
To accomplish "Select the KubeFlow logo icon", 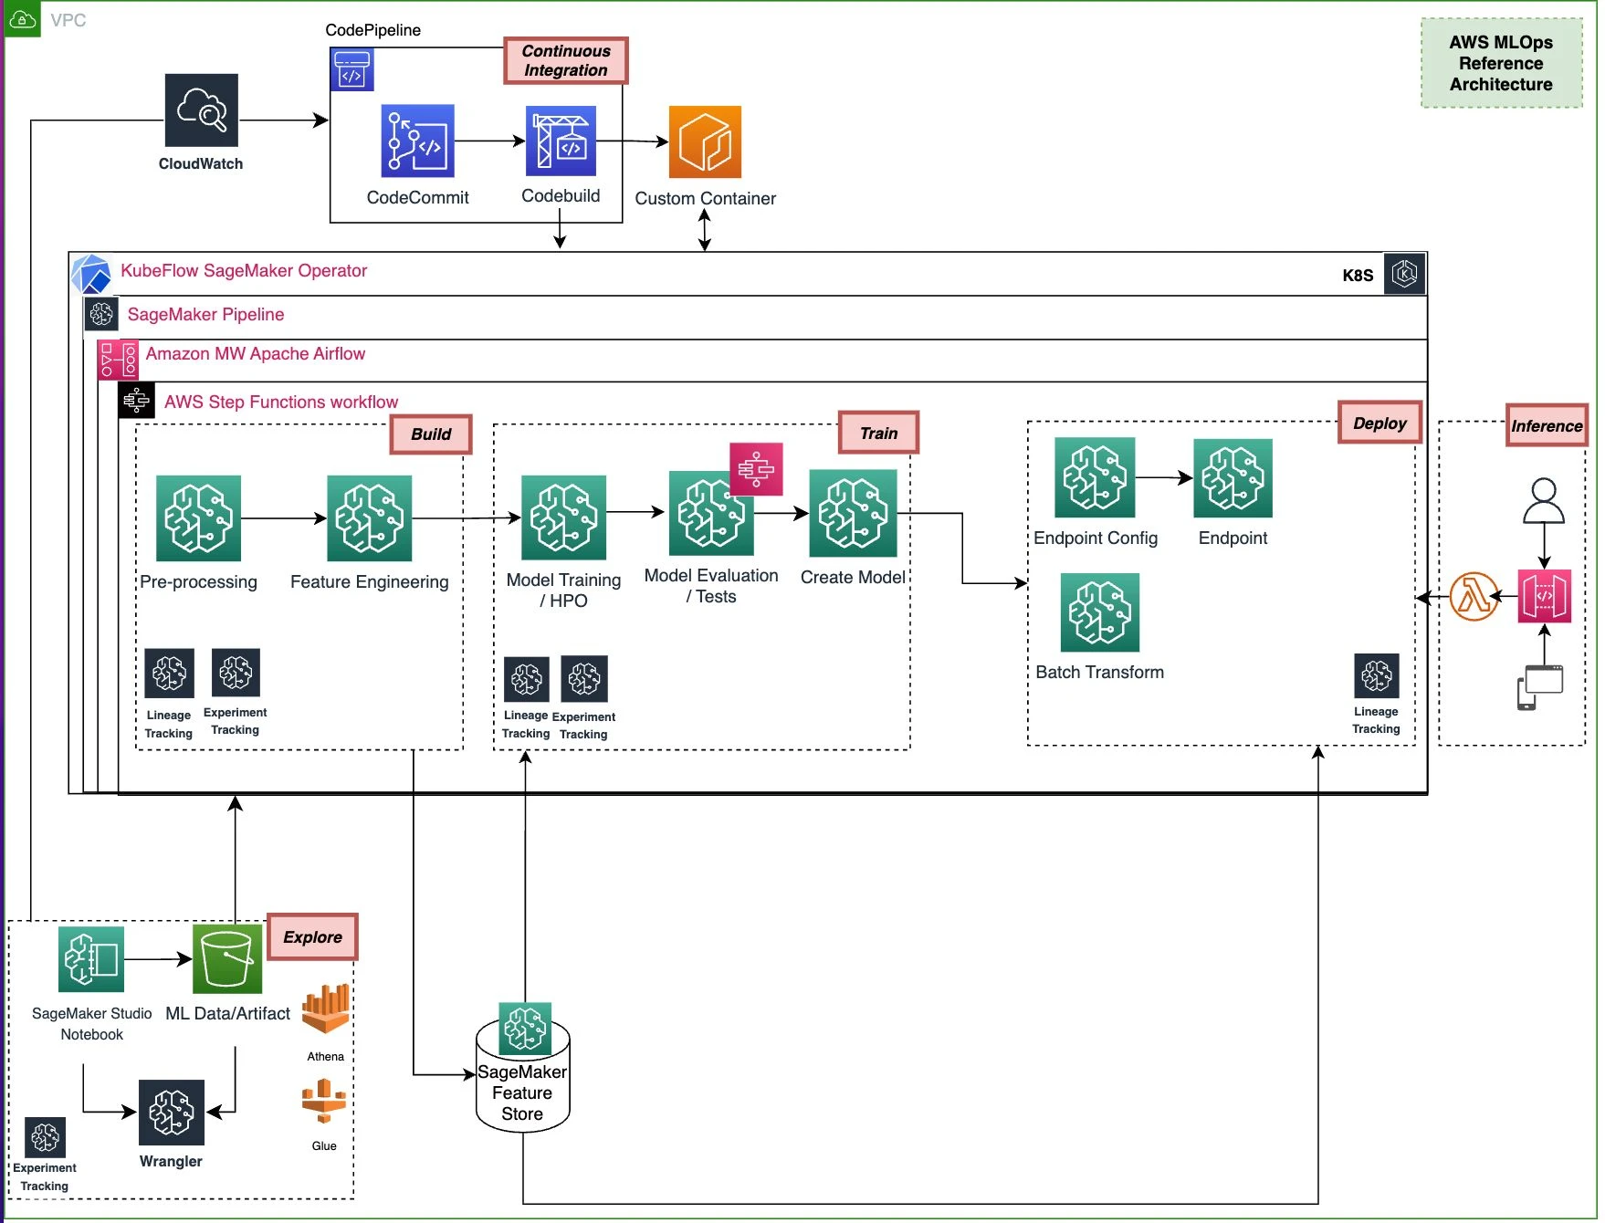I will click(x=91, y=273).
